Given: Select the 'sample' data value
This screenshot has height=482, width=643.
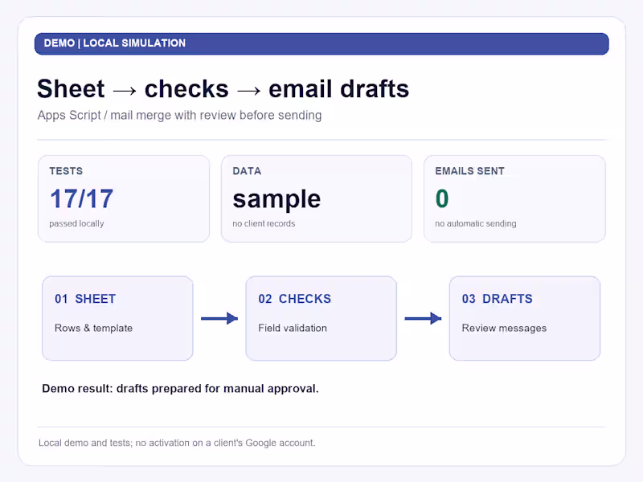Looking at the screenshot, I should pyautogui.click(x=276, y=199).
